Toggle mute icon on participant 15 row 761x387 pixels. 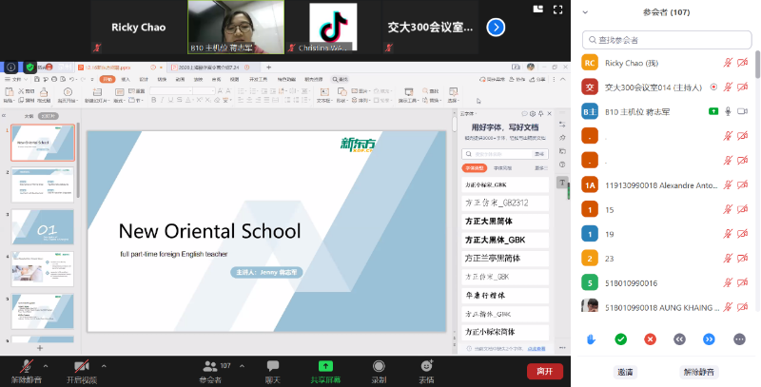tap(728, 209)
